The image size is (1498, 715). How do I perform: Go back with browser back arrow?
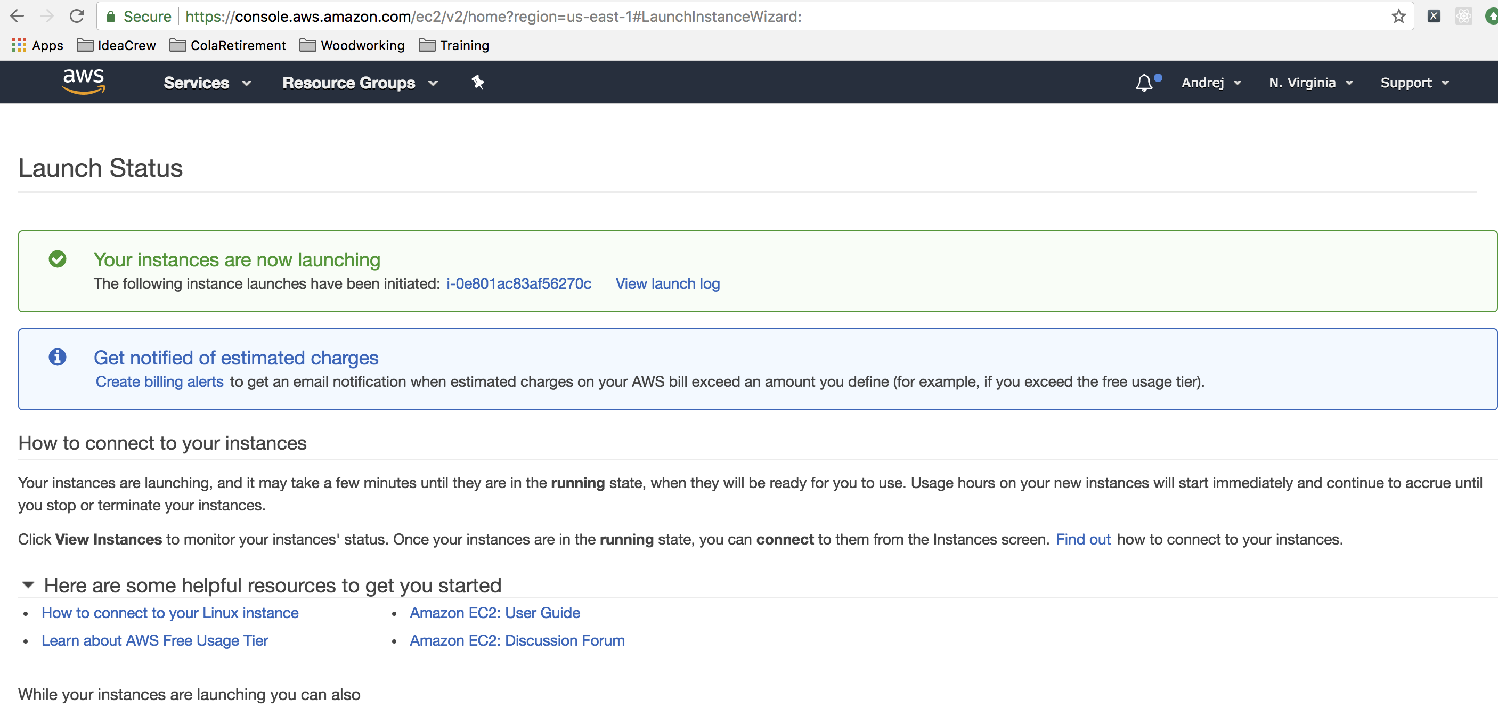pyautogui.click(x=18, y=17)
